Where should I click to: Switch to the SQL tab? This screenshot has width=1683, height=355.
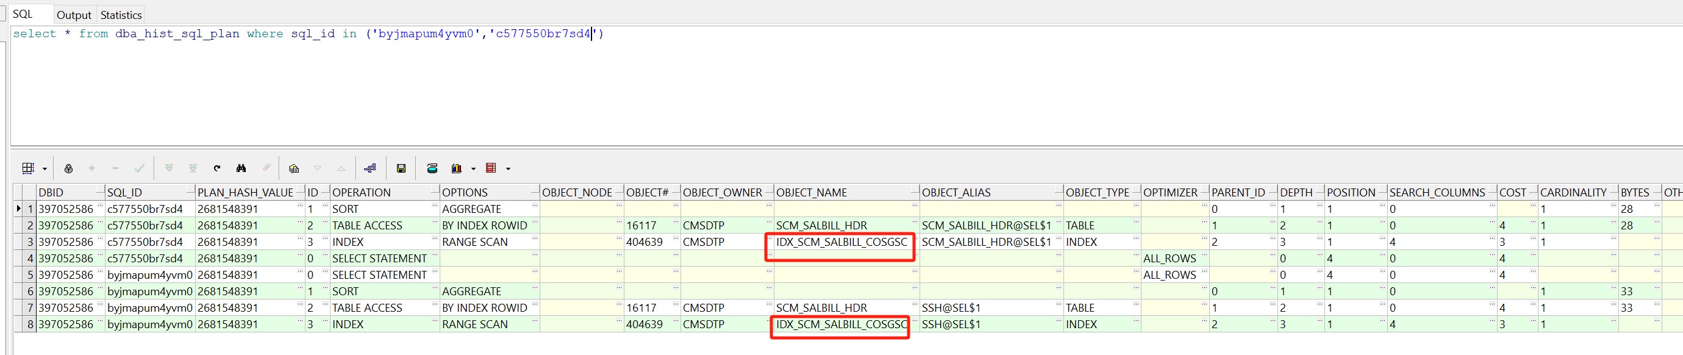[x=23, y=14]
